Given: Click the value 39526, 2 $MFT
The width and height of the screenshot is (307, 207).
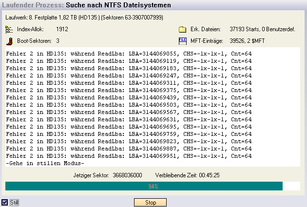Looking at the screenshot, I should [x=247, y=41].
